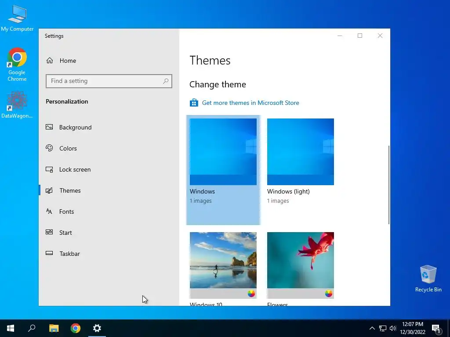The height and width of the screenshot is (337, 450).
Task: Click the Change theme heading
Action: pos(218,84)
